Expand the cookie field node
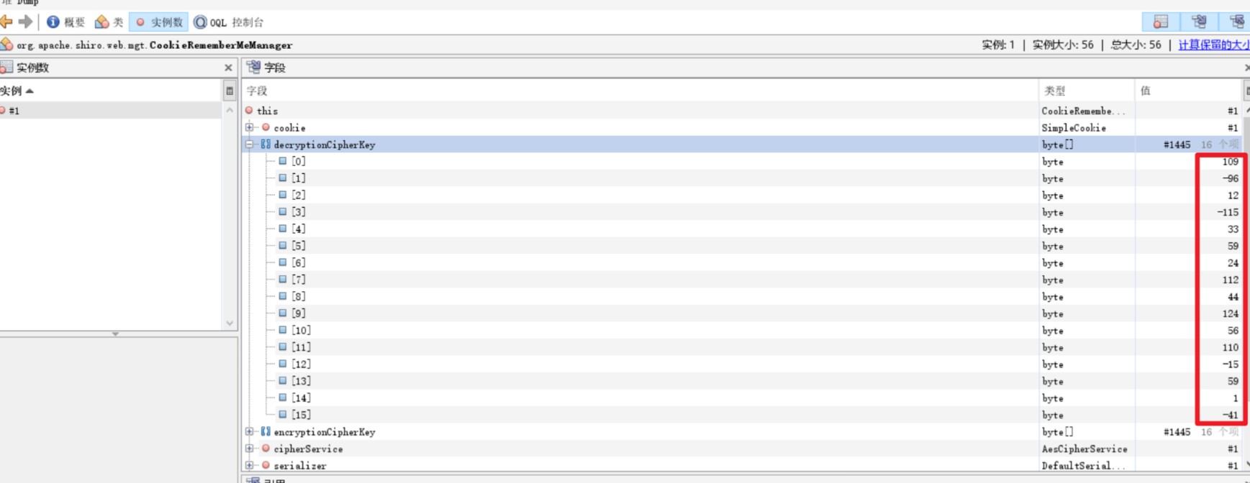 [x=250, y=127]
